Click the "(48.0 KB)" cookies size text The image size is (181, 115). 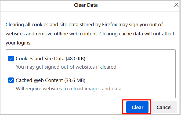pyautogui.click(x=75, y=58)
